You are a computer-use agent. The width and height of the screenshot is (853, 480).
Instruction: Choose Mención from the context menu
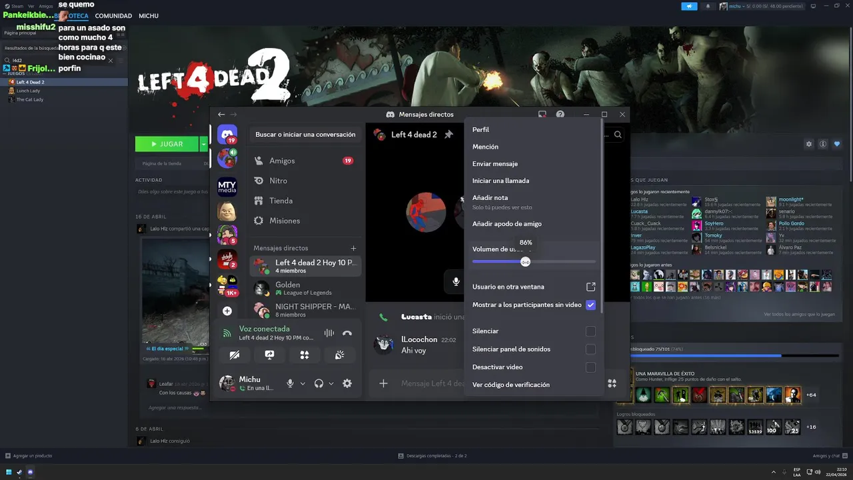pos(533,147)
